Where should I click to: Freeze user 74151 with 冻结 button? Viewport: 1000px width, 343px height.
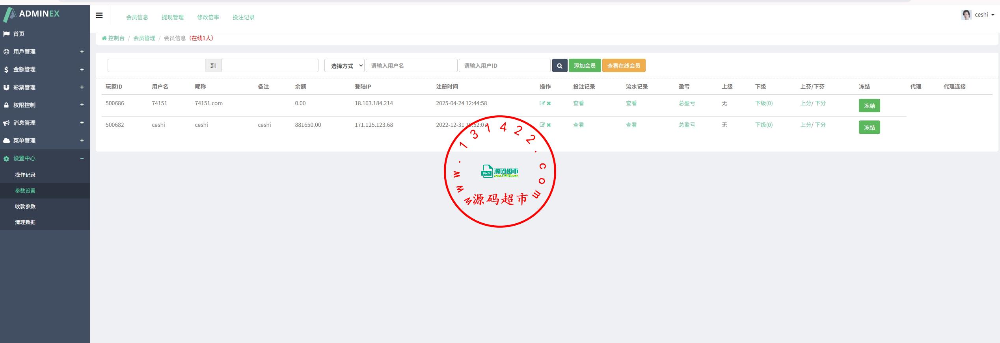pos(870,106)
